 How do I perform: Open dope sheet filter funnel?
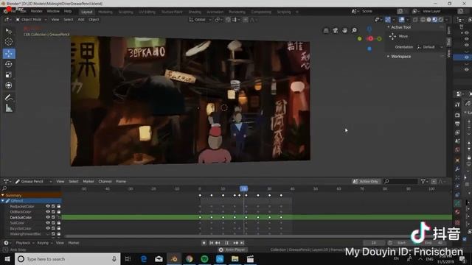click(x=423, y=182)
